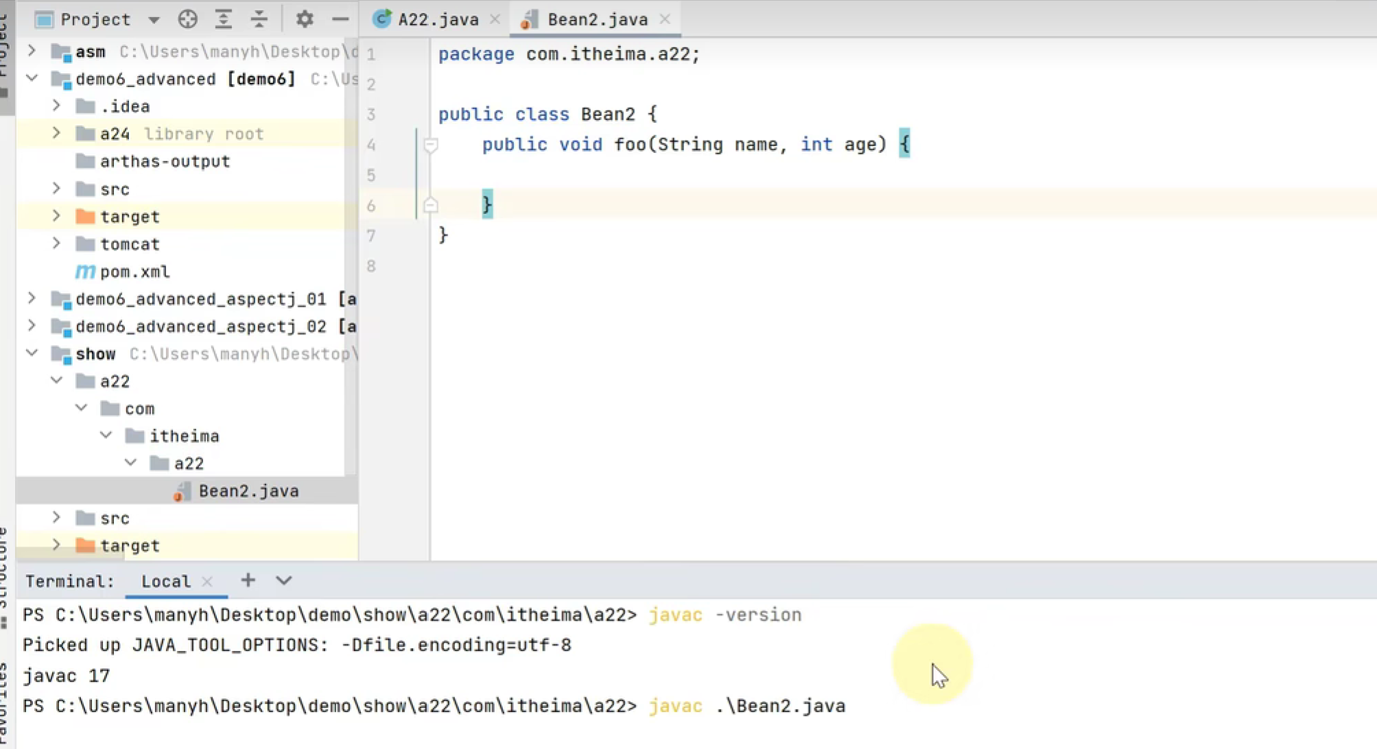Collapse the inner a22 package folder
Viewport: 1377px width, 749px height.
(130, 463)
